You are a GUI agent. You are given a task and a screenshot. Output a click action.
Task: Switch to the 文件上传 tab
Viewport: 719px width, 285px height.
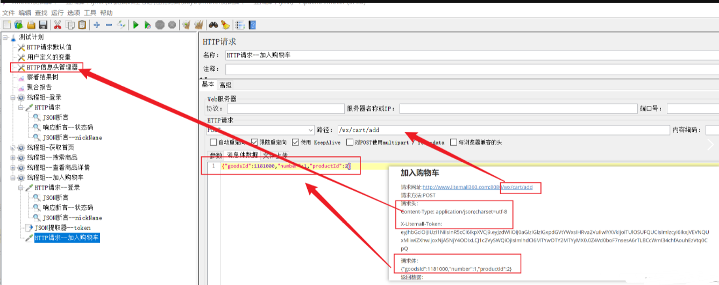[275, 155]
